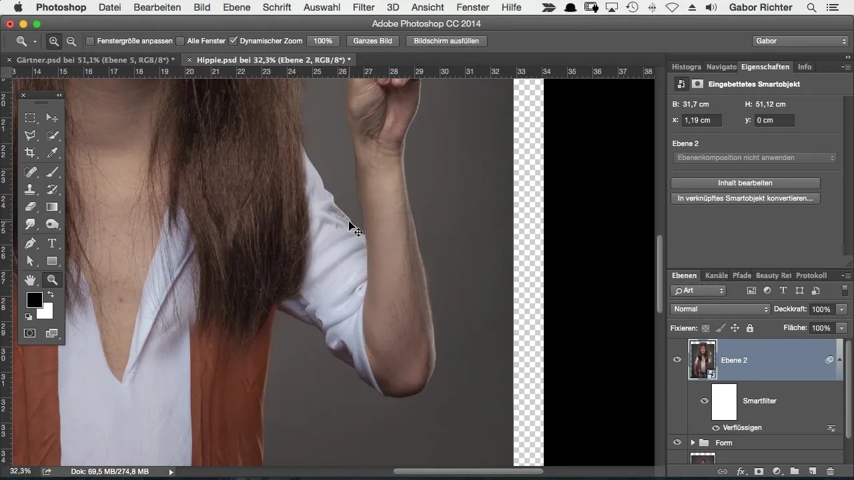The image size is (854, 480).
Task: Select the Pen tool
Action: (31, 243)
